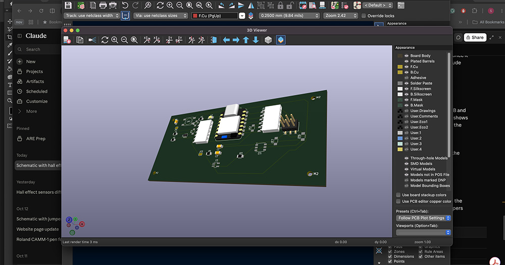This screenshot has width=505, height=265.
Task: Open Website page update chat
Action: click(x=38, y=229)
